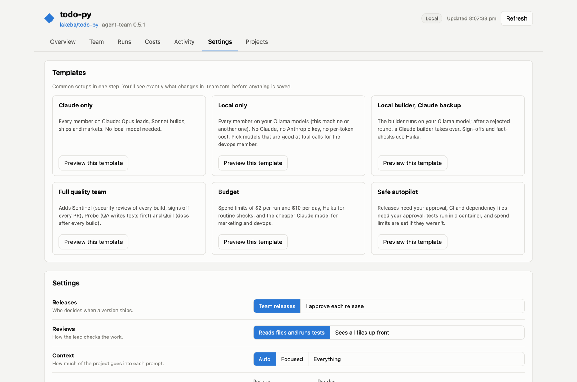This screenshot has height=382, width=577.
Task: Select the Settings tab
Action: [x=220, y=42]
